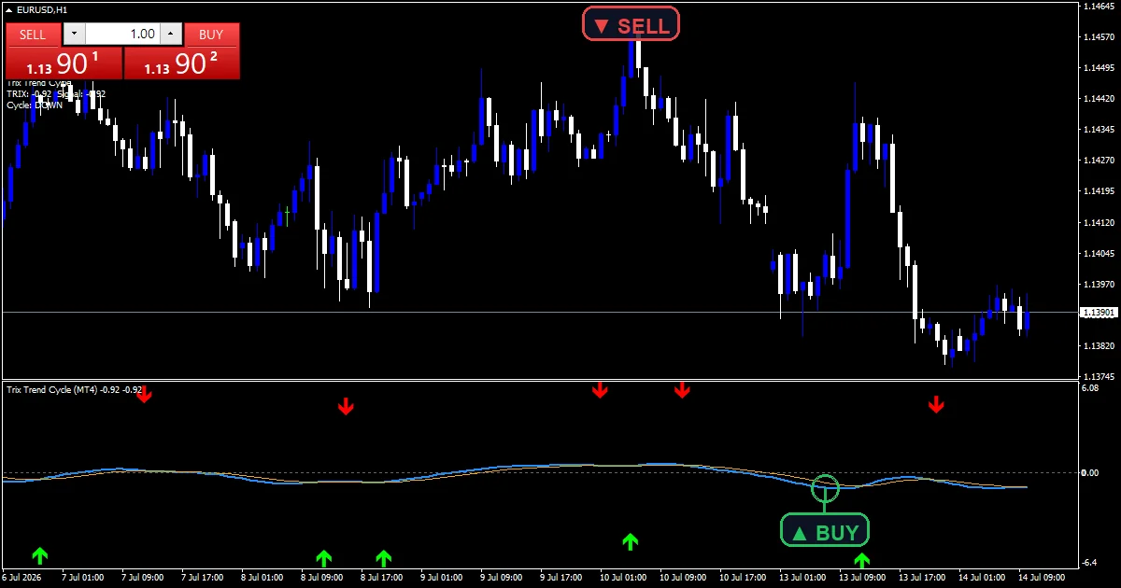Click the 1.14120 price scale label
Image resolution: width=1121 pixels, height=588 pixels.
pyautogui.click(x=1099, y=222)
